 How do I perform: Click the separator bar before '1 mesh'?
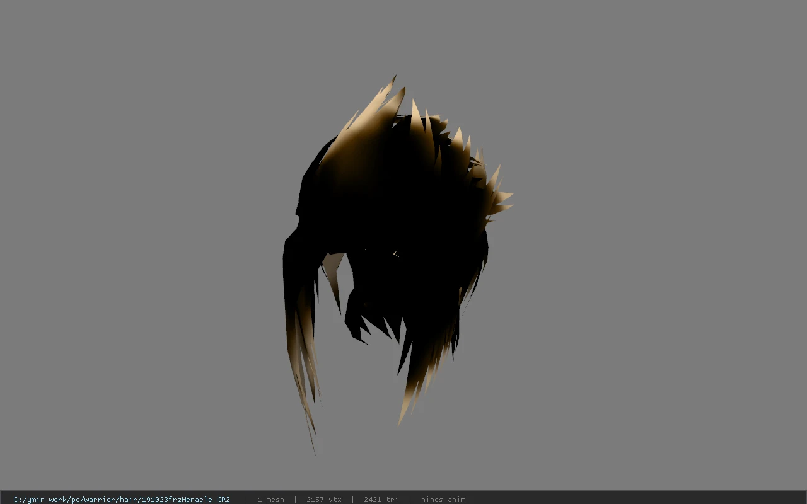pos(247,500)
